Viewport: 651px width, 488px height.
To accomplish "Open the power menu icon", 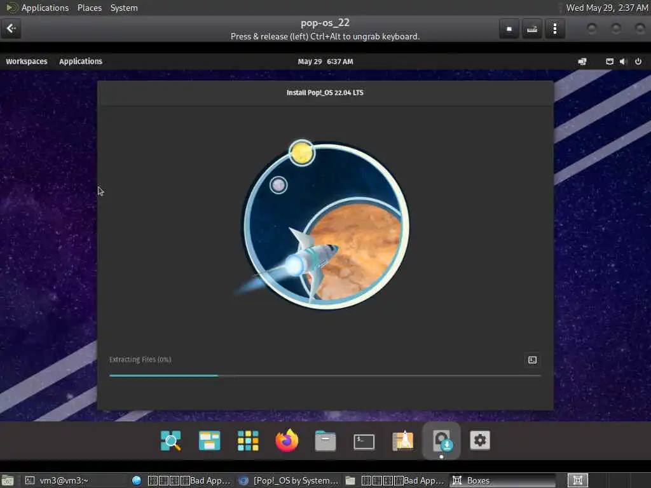I will 638,62.
